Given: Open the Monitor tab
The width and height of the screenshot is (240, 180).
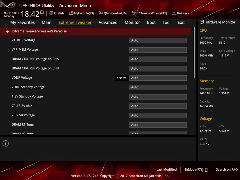Looking at the screenshot, I should click(132, 23).
